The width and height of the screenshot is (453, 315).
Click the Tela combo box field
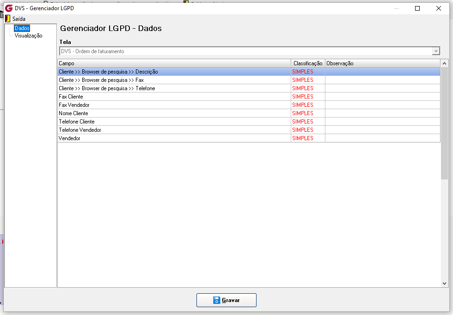tap(250, 51)
